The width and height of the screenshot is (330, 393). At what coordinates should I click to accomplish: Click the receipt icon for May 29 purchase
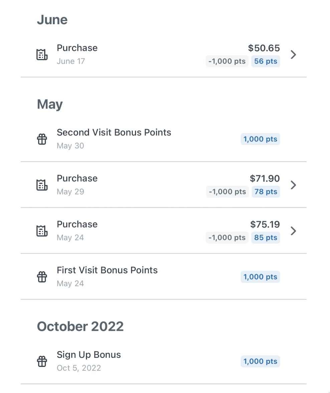(x=42, y=185)
